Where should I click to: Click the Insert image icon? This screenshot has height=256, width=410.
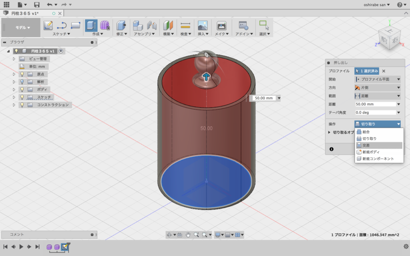[203, 25]
